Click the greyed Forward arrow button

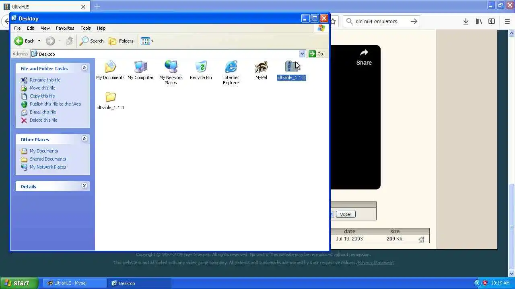(x=50, y=41)
